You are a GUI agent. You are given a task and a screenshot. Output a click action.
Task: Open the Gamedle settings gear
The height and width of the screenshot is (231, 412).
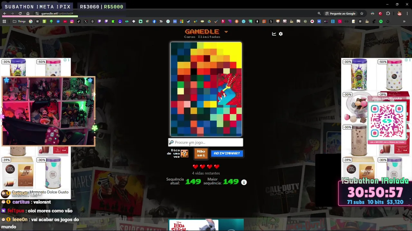coord(281,34)
